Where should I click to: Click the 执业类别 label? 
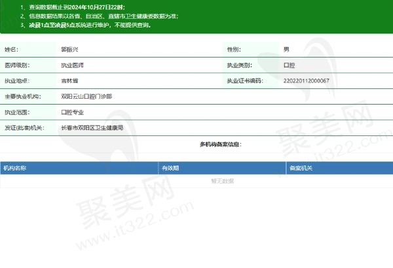coord(239,65)
